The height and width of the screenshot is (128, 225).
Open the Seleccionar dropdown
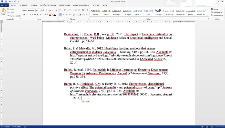click(217, 15)
